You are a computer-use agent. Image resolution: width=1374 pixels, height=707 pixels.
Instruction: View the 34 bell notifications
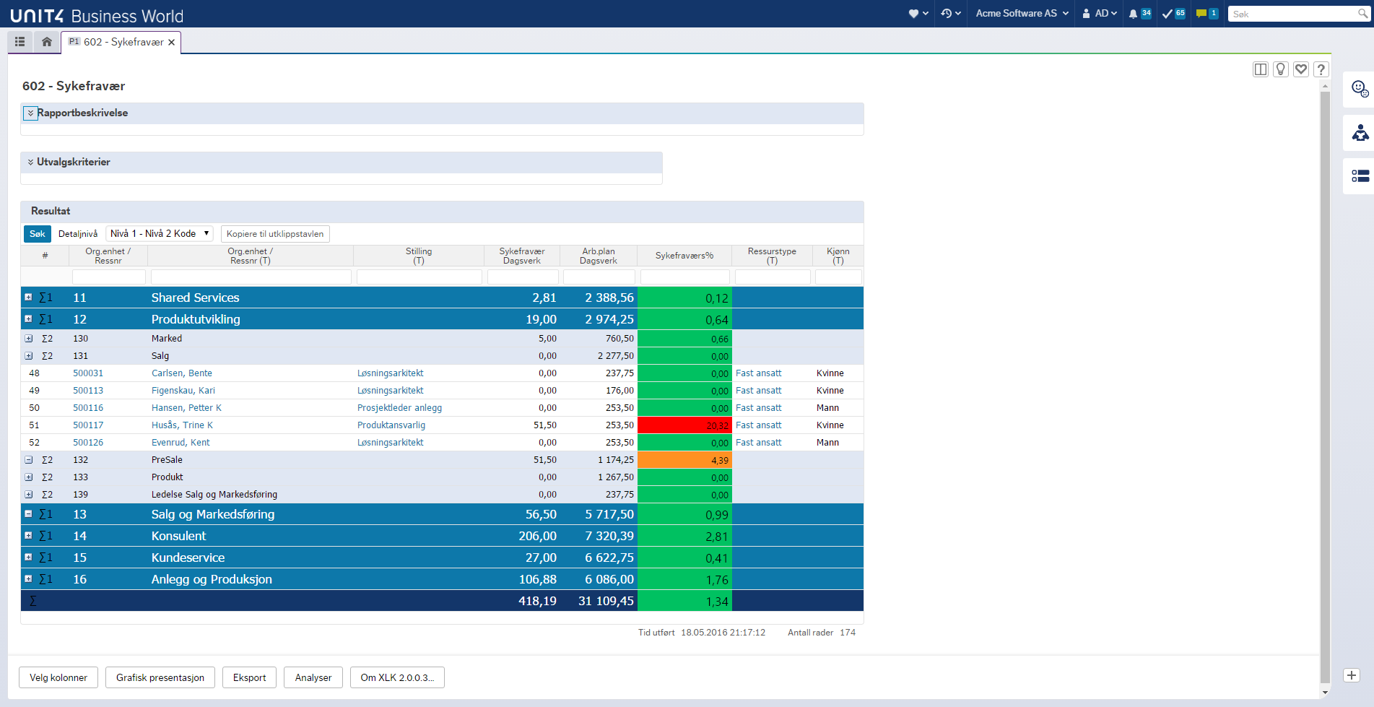click(1140, 13)
